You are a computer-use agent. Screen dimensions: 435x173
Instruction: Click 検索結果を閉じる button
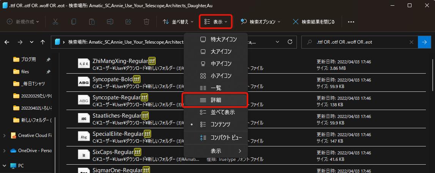click(x=314, y=22)
